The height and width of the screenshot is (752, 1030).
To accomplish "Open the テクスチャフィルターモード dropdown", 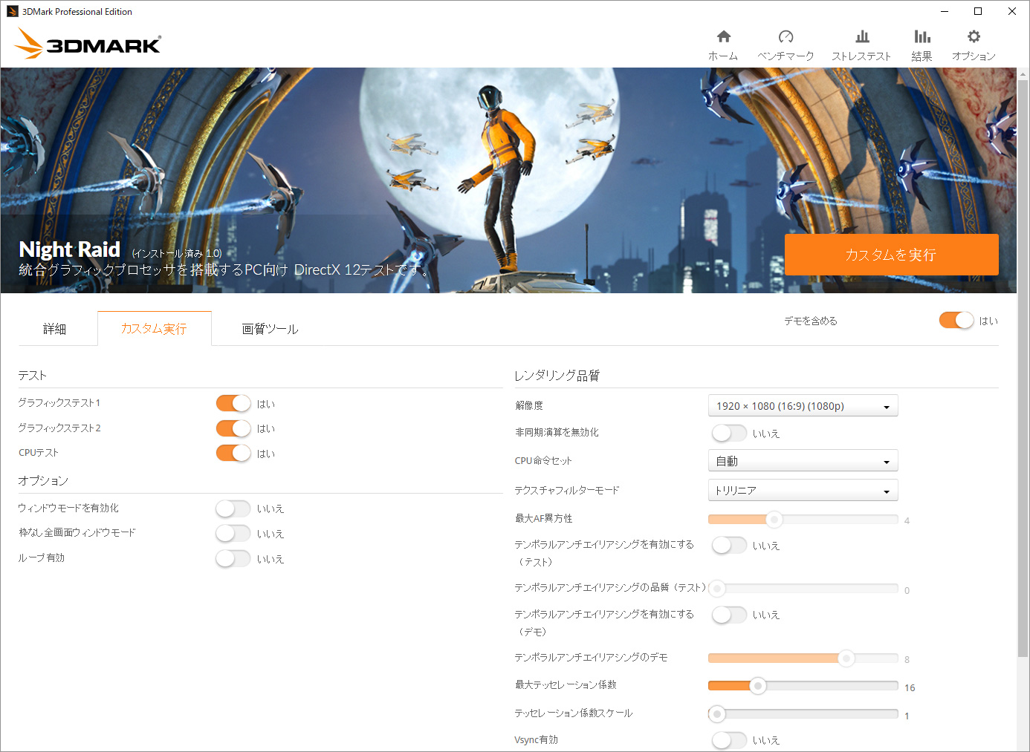I will [803, 491].
